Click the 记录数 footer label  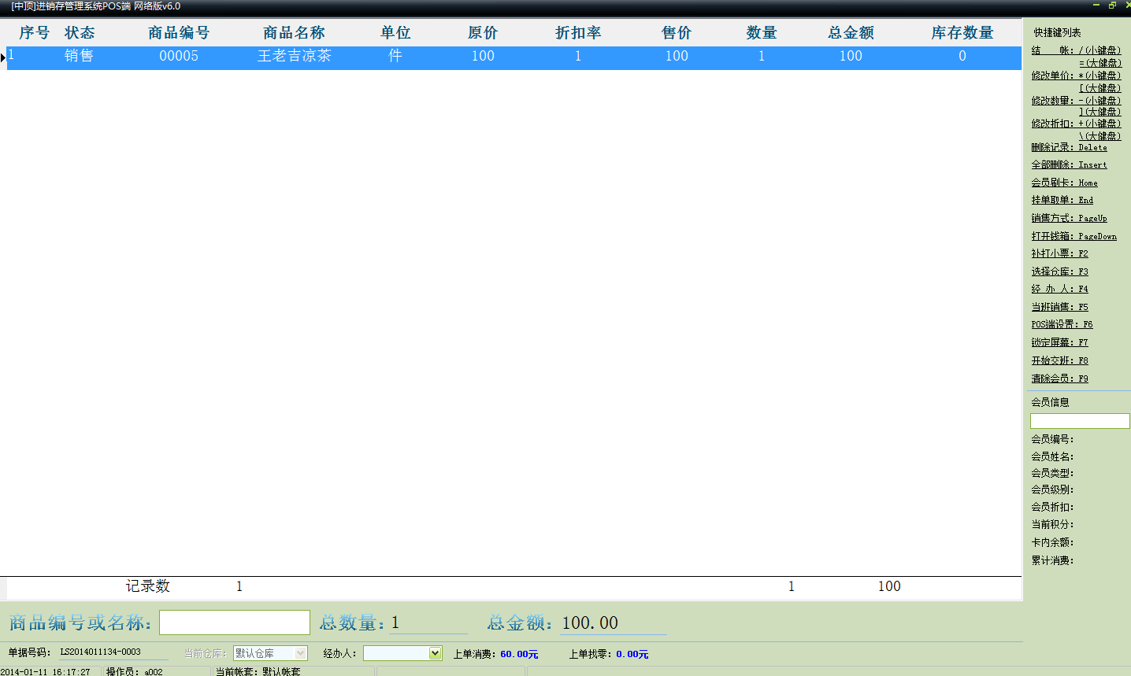148,586
